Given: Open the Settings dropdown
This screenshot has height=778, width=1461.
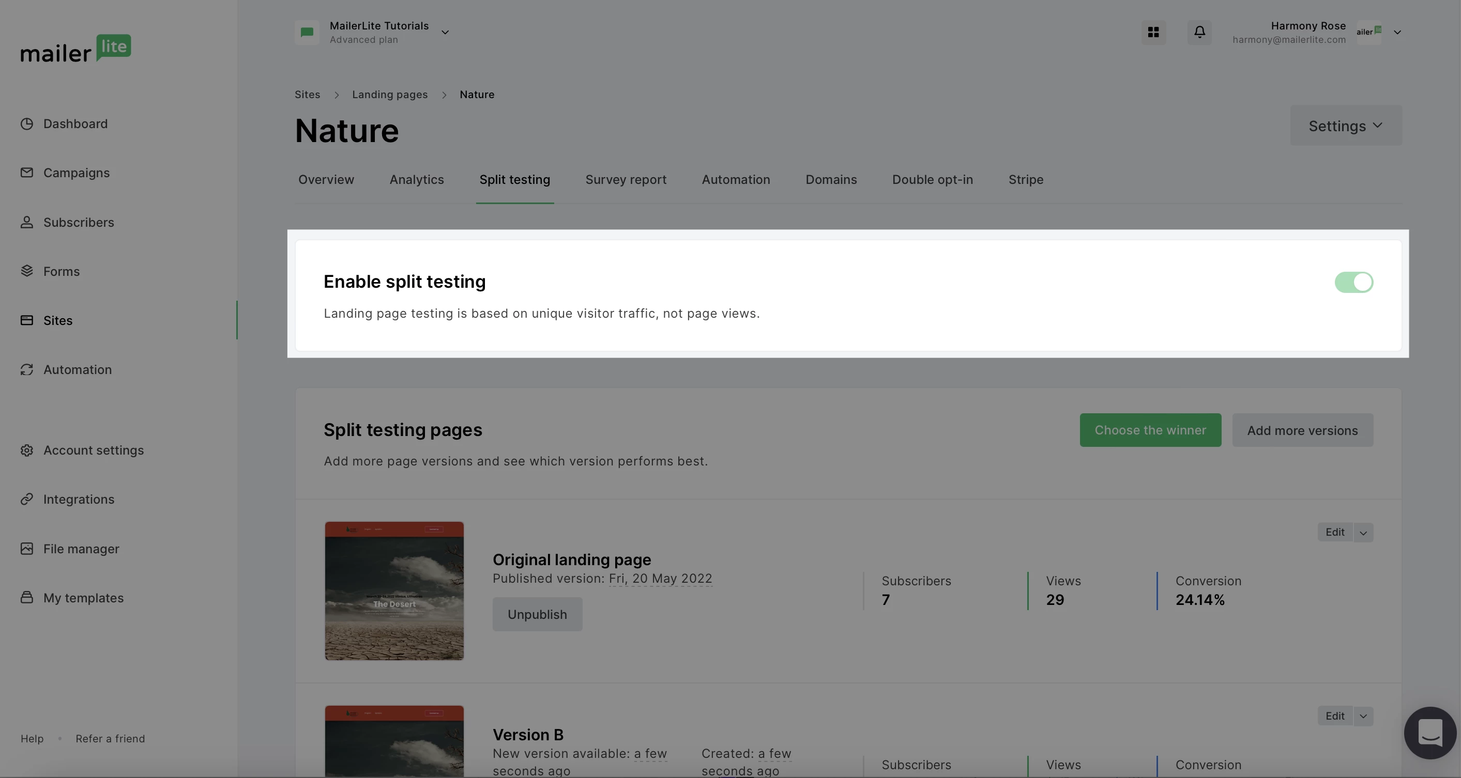Looking at the screenshot, I should [1345, 125].
